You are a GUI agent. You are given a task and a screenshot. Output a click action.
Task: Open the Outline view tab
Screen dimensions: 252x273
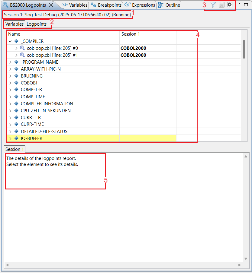169,5
